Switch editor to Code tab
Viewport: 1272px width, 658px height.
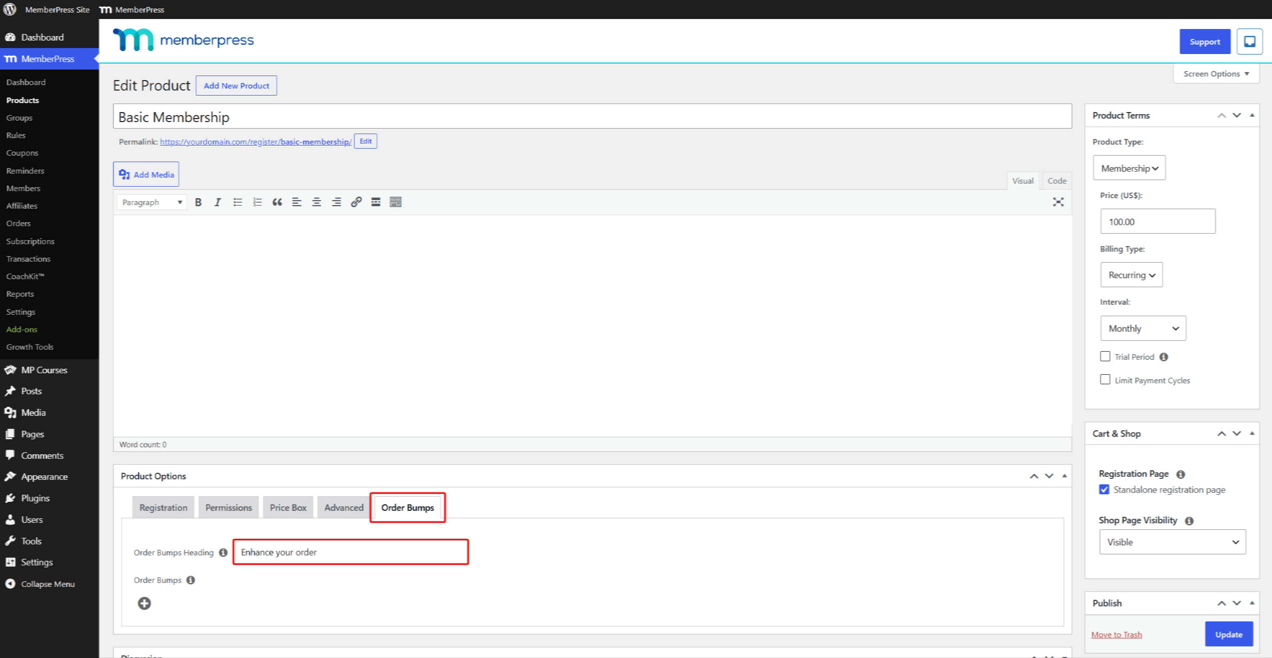pos(1057,181)
